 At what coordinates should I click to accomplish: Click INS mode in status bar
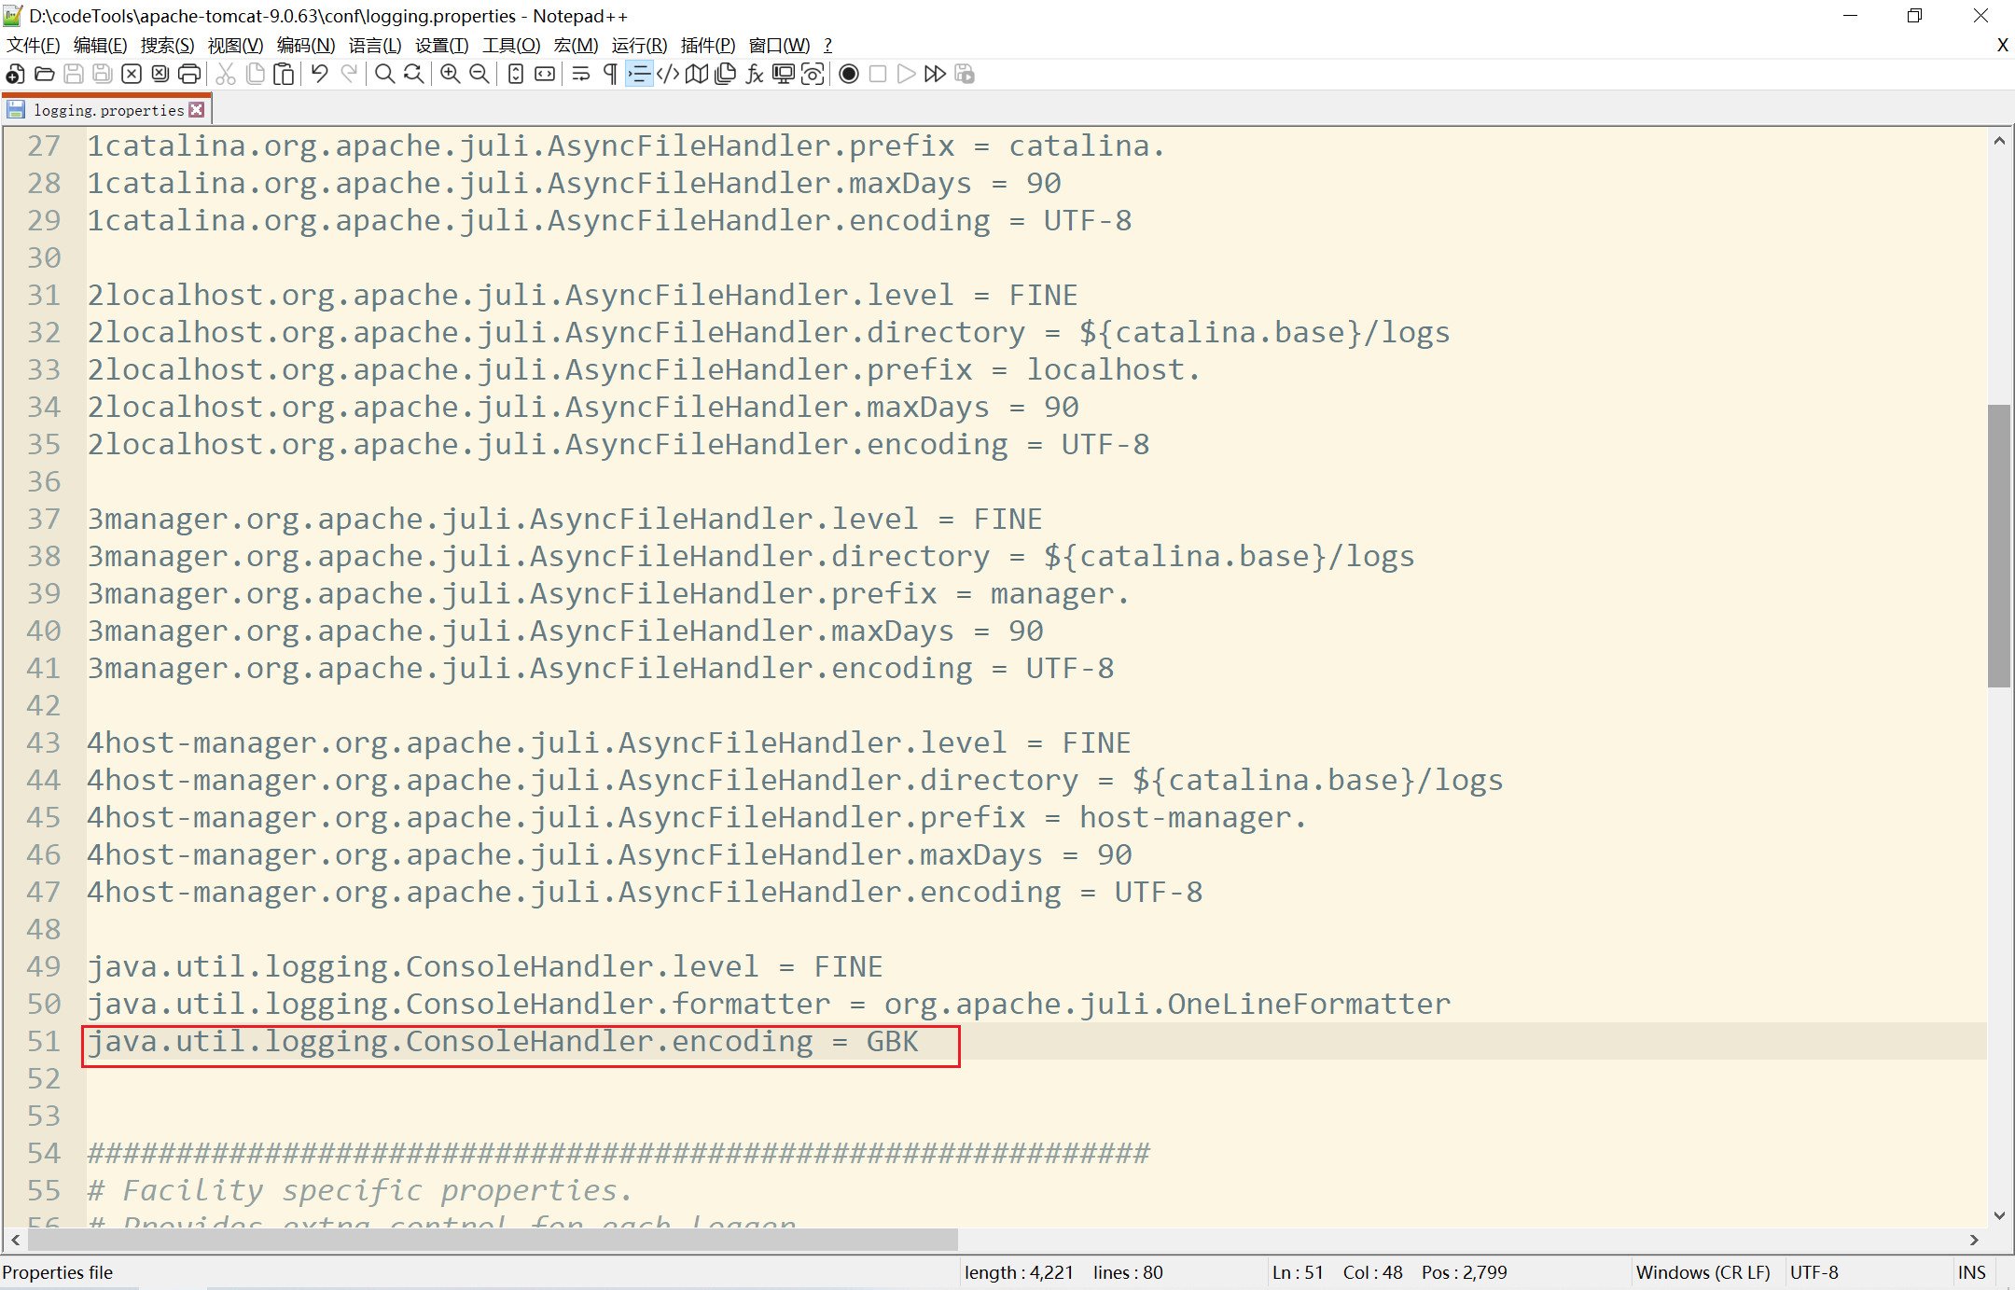tap(1972, 1272)
